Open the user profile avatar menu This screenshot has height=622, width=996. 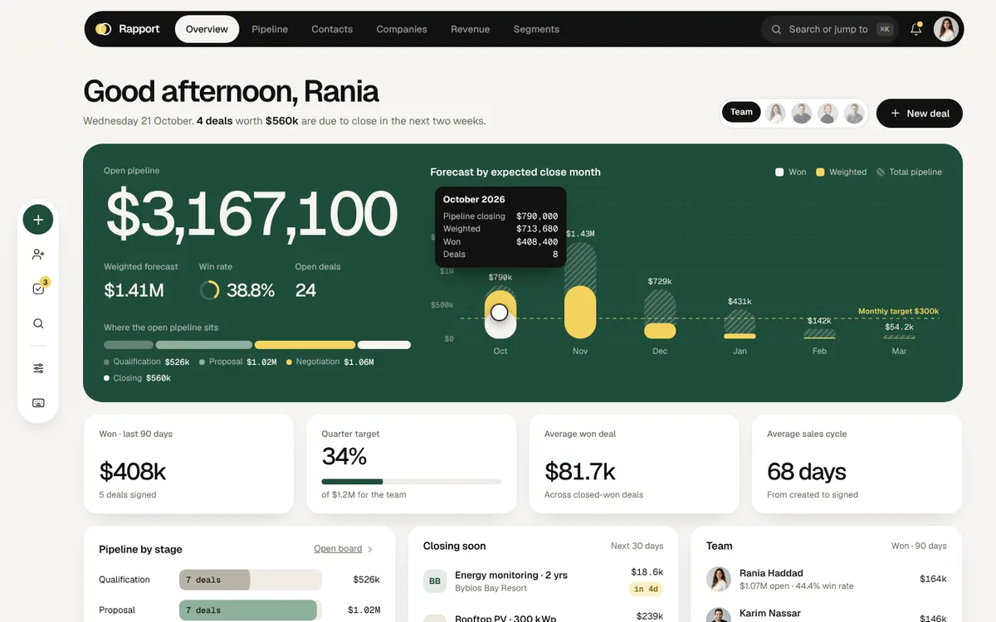pos(946,29)
